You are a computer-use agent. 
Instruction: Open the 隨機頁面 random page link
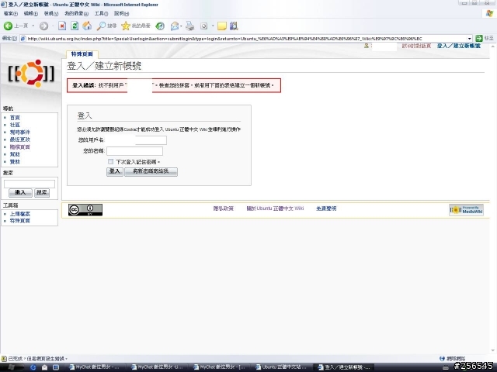tap(20, 146)
